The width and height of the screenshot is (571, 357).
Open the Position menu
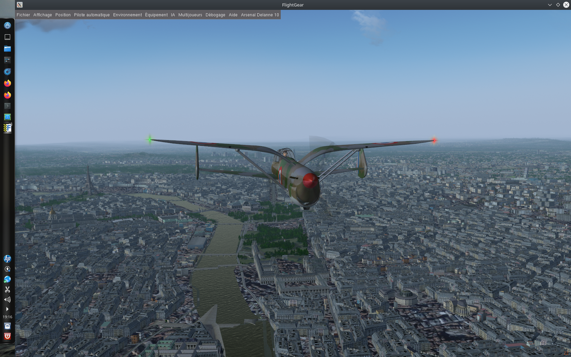[63, 15]
